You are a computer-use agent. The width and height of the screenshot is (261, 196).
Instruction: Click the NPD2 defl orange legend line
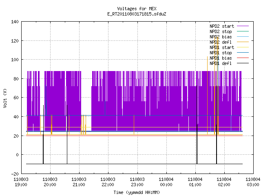tap(243, 42)
